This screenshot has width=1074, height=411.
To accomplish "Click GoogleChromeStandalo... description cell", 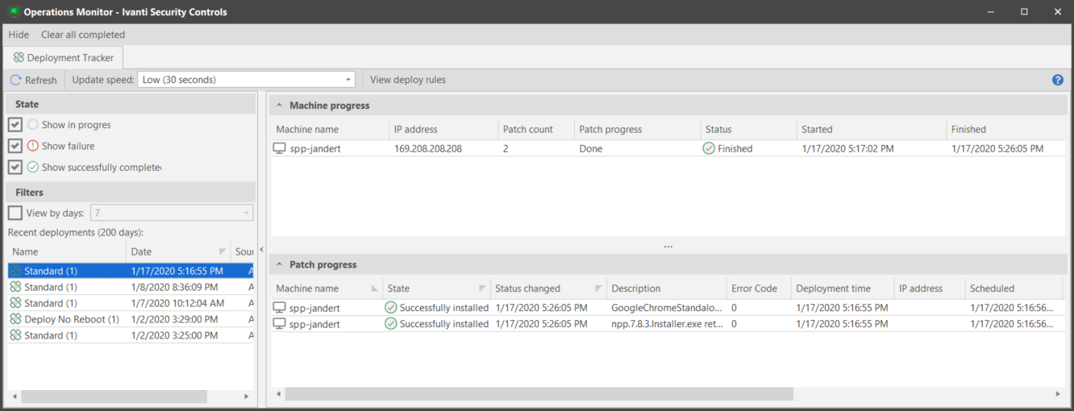I will tap(667, 308).
